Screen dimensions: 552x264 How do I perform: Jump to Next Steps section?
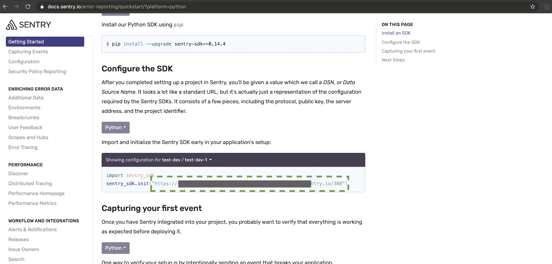click(x=393, y=60)
